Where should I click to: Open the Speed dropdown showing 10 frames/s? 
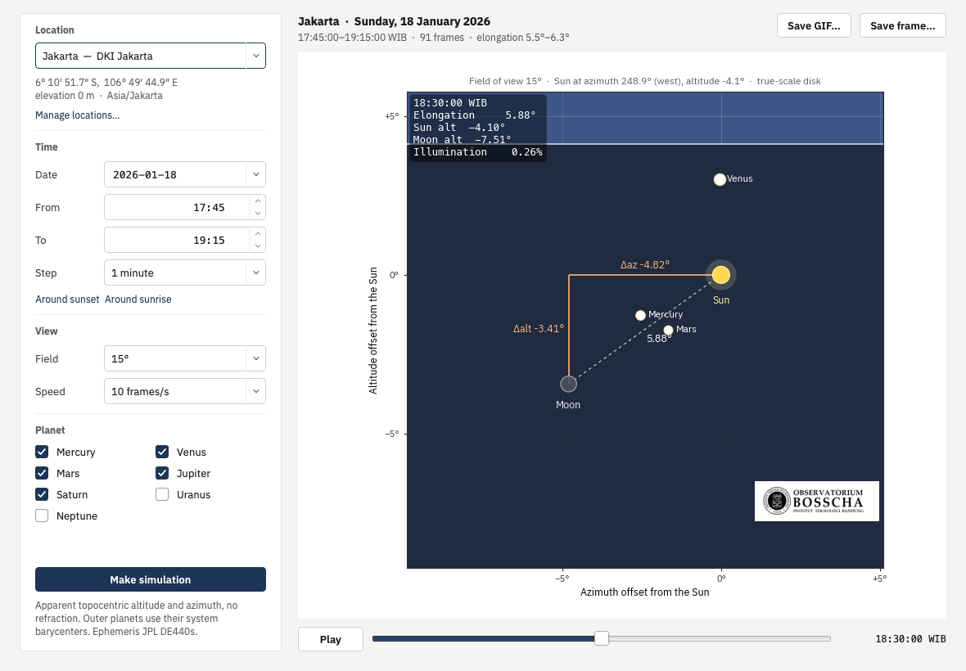pos(255,391)
